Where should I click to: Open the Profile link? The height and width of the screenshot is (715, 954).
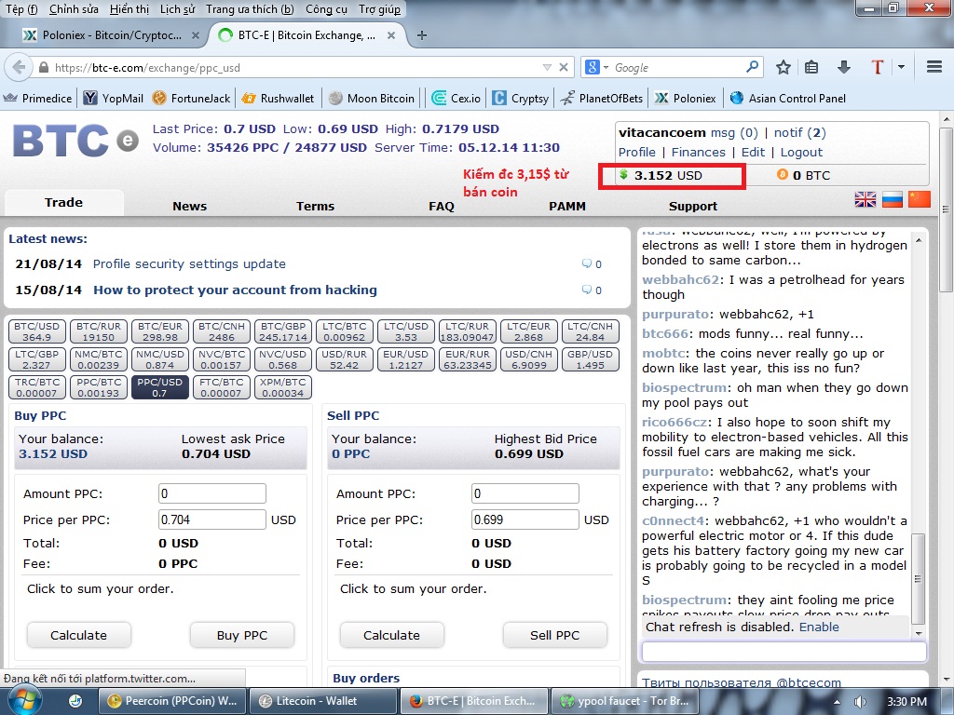(x=637, y=152)
